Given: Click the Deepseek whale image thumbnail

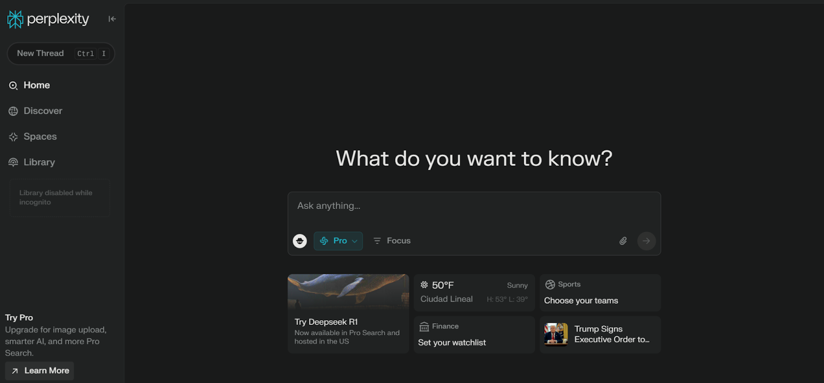Looking at the screenshot, I should 348,291.
